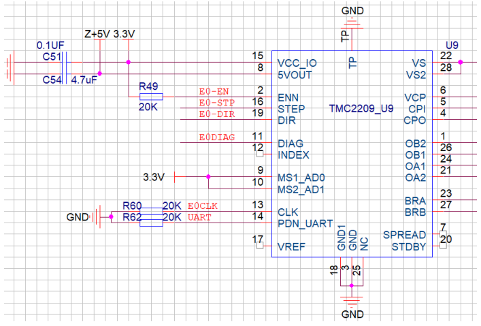This screenshot has height=326, width=481.
Task: Click the OA2 pin label
Action: point(416,178)
